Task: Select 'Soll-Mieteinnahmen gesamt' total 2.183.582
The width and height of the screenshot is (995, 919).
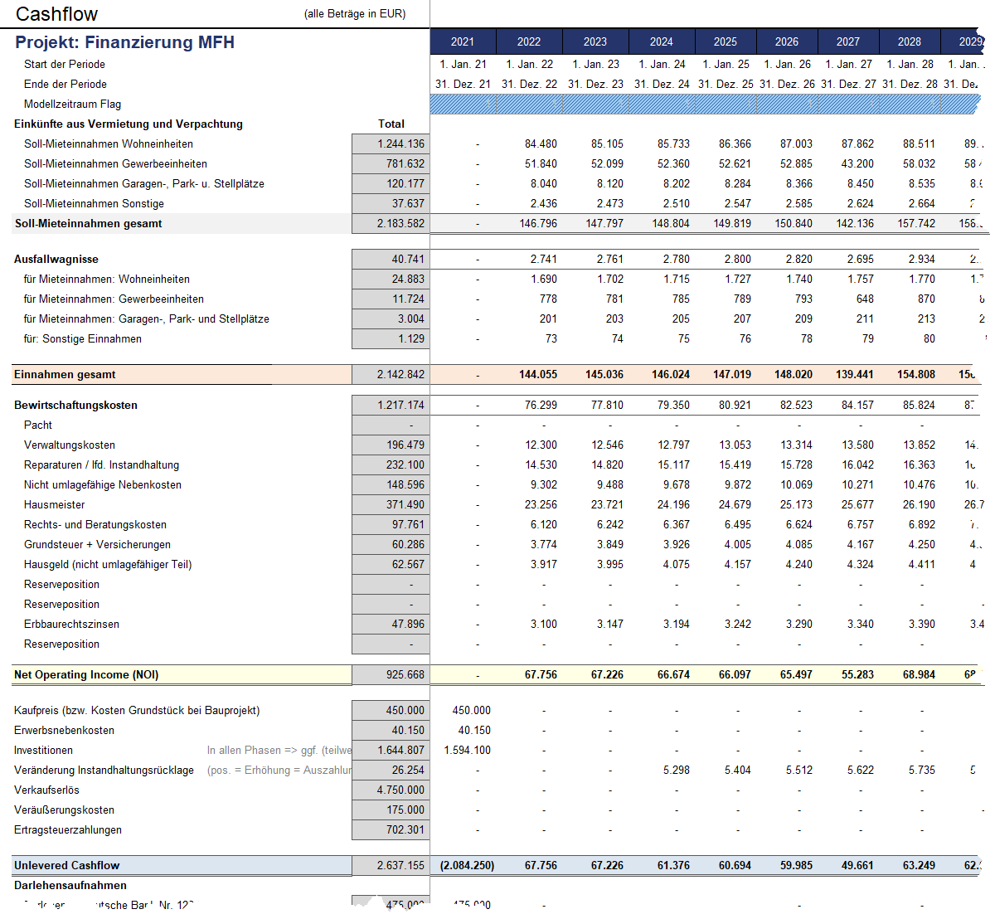Action: click(391, 223)
